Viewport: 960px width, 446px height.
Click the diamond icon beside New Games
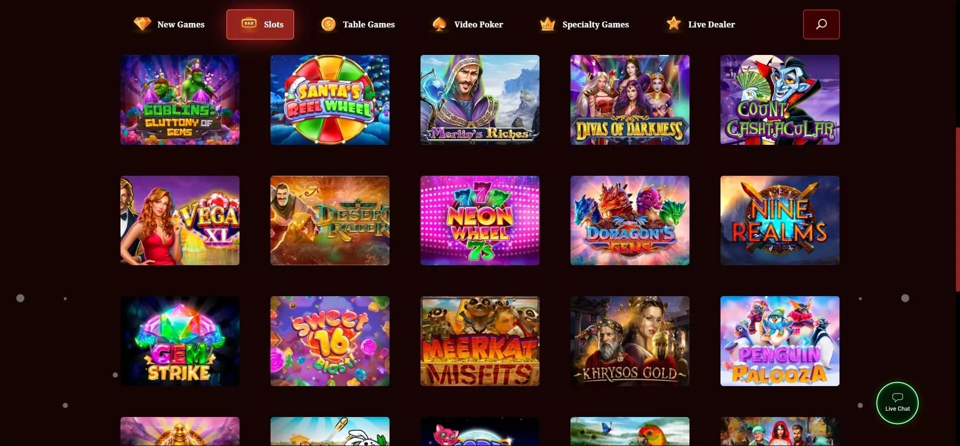(142, 24)
